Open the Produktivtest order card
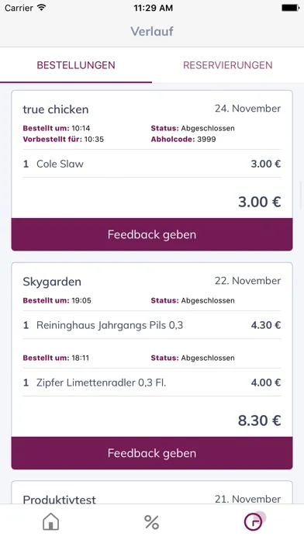Viewport: 304px width, 540px height. [x=152, y=493]
